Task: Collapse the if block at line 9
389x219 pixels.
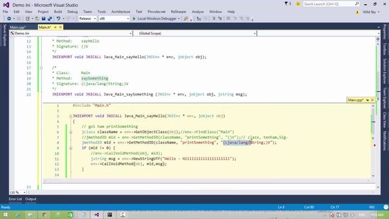Action: click(x=71, y=148)
